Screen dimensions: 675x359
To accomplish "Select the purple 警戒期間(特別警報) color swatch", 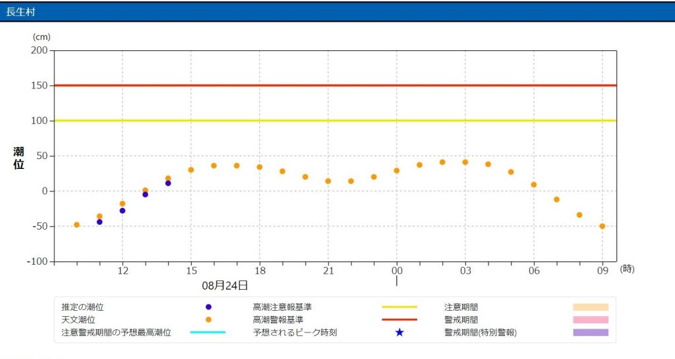I will coord(591,333).
